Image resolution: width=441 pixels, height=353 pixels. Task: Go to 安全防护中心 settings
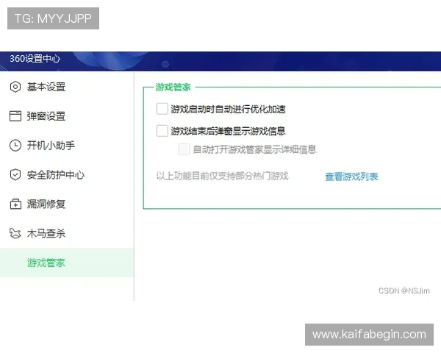(x=67, y=175)
